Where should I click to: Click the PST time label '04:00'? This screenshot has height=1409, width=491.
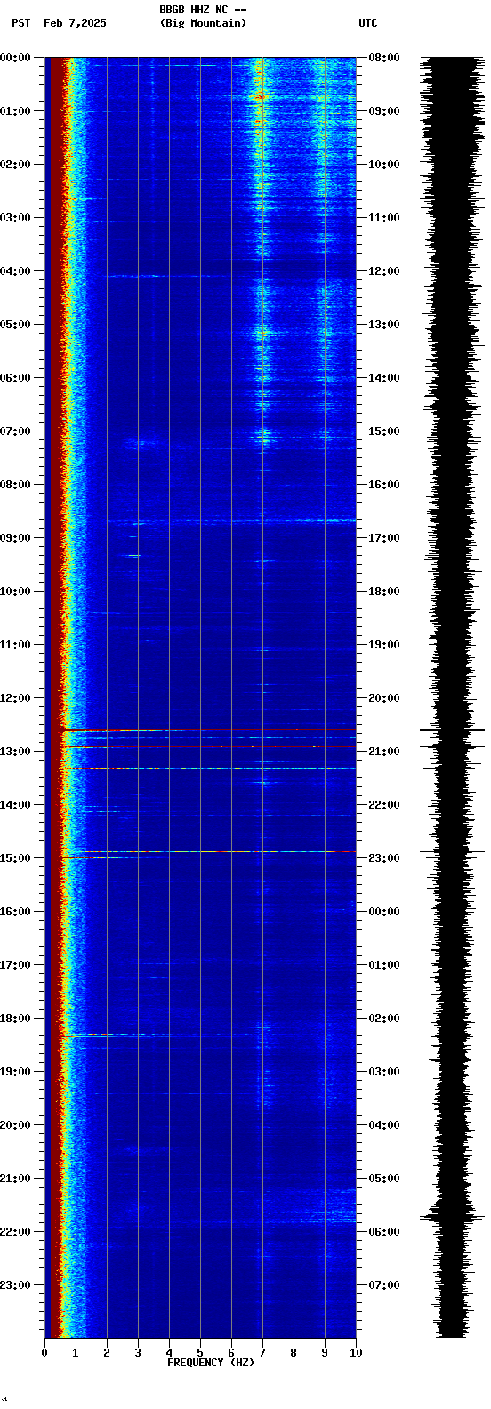click(15, 271)
